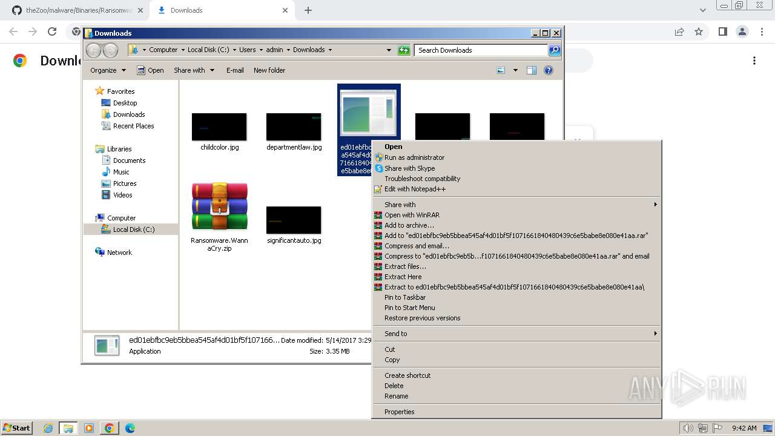Click the Search Downloads magnifier button
This screenshot has height=436, width=775.
(554, 50)
